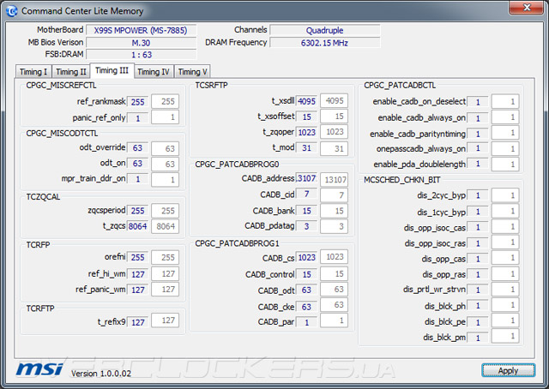This screenshot has height=389, width=549.
Task: Edit the dis_prtl_wr_strvn input field
Action: tap(505, 289)
